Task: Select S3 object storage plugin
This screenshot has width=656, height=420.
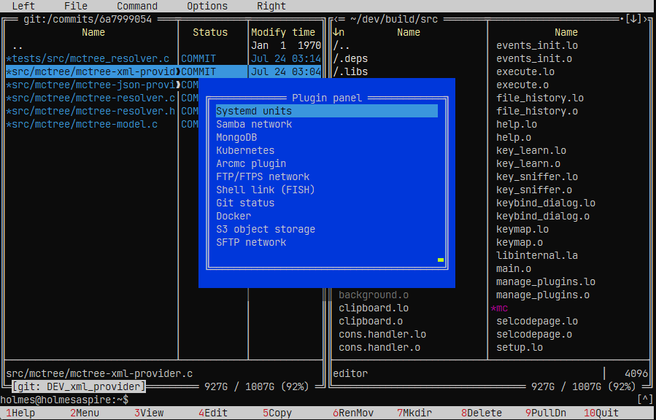Action: [x=327, y=229]
